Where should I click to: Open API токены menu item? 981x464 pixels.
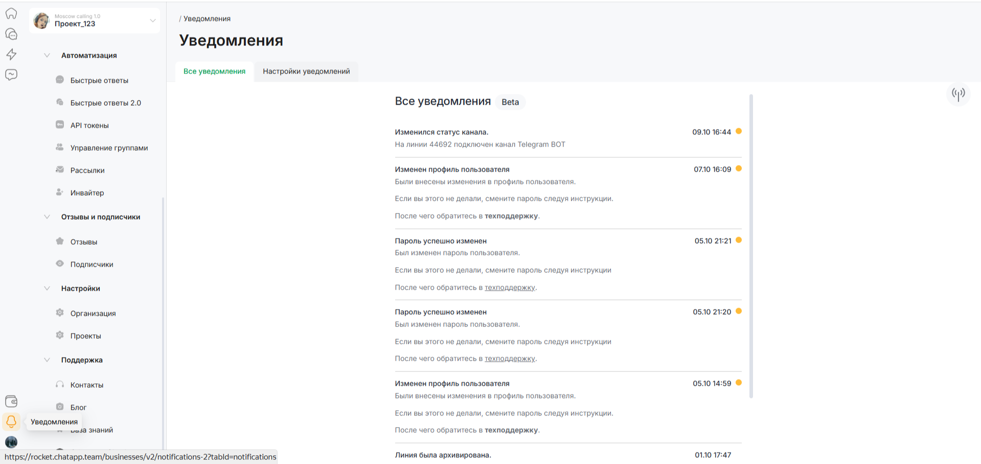point(89,125)
